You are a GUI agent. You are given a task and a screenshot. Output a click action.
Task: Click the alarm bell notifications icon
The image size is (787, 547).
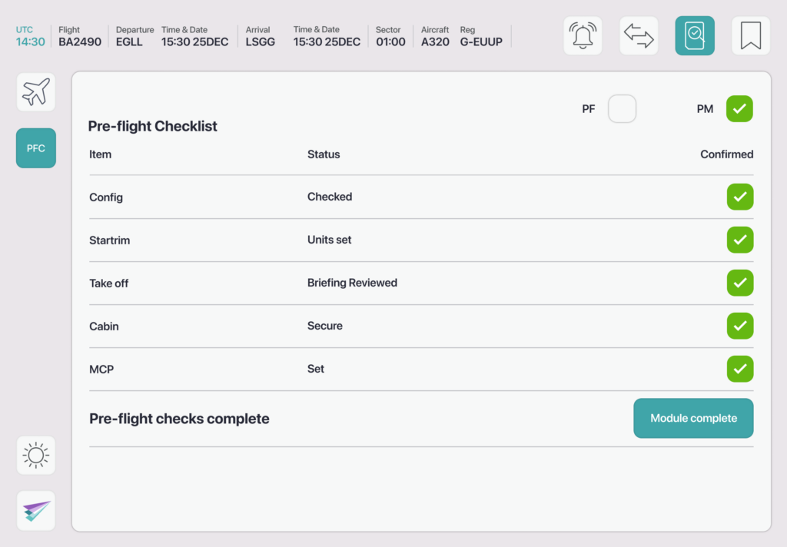click(583, 36)
